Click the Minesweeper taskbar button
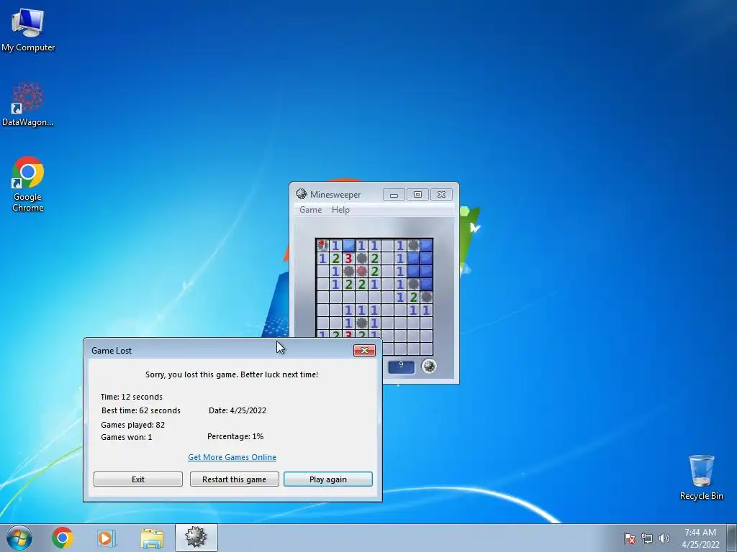This screenshot has height=552, width=737. click(x=196, y=538)
